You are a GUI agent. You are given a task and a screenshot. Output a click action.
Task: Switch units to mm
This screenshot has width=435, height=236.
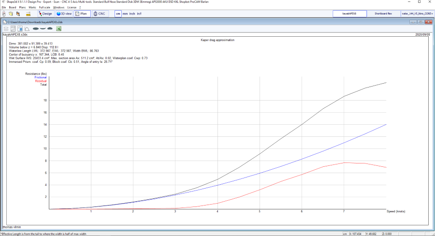pyautogui.click(x=125, y=14)
